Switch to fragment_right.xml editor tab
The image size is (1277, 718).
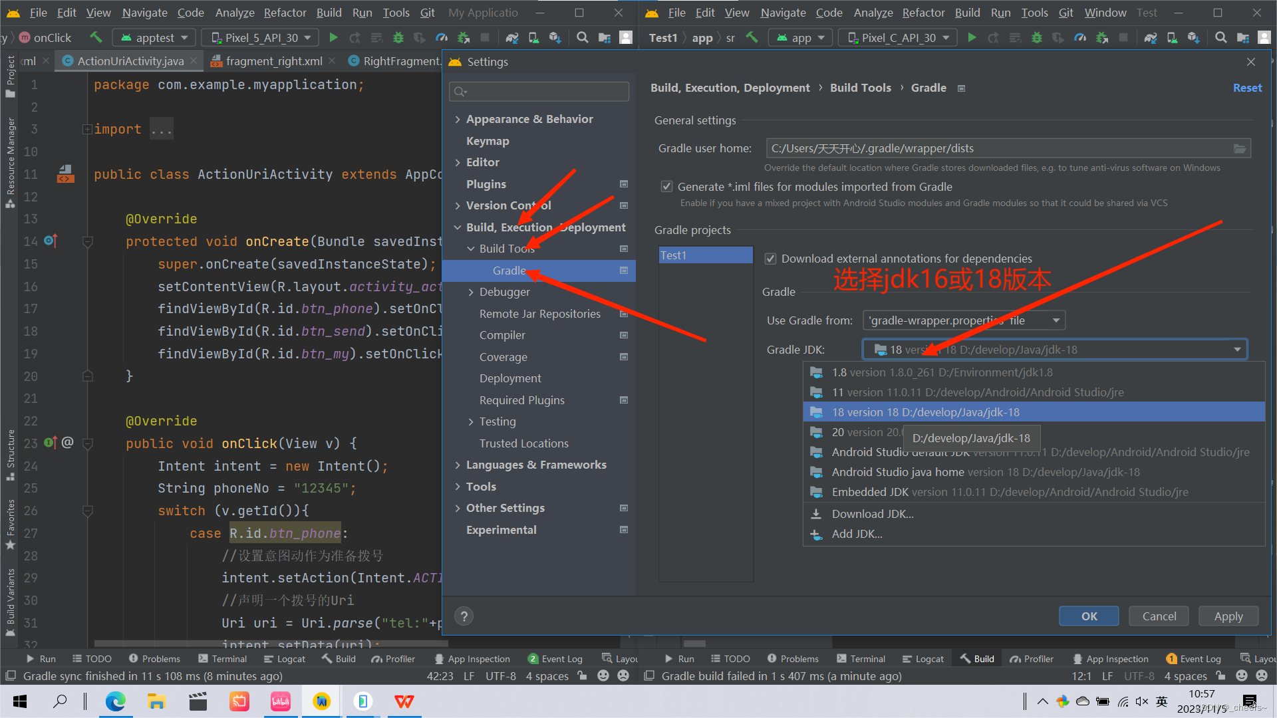click(273, 61)
